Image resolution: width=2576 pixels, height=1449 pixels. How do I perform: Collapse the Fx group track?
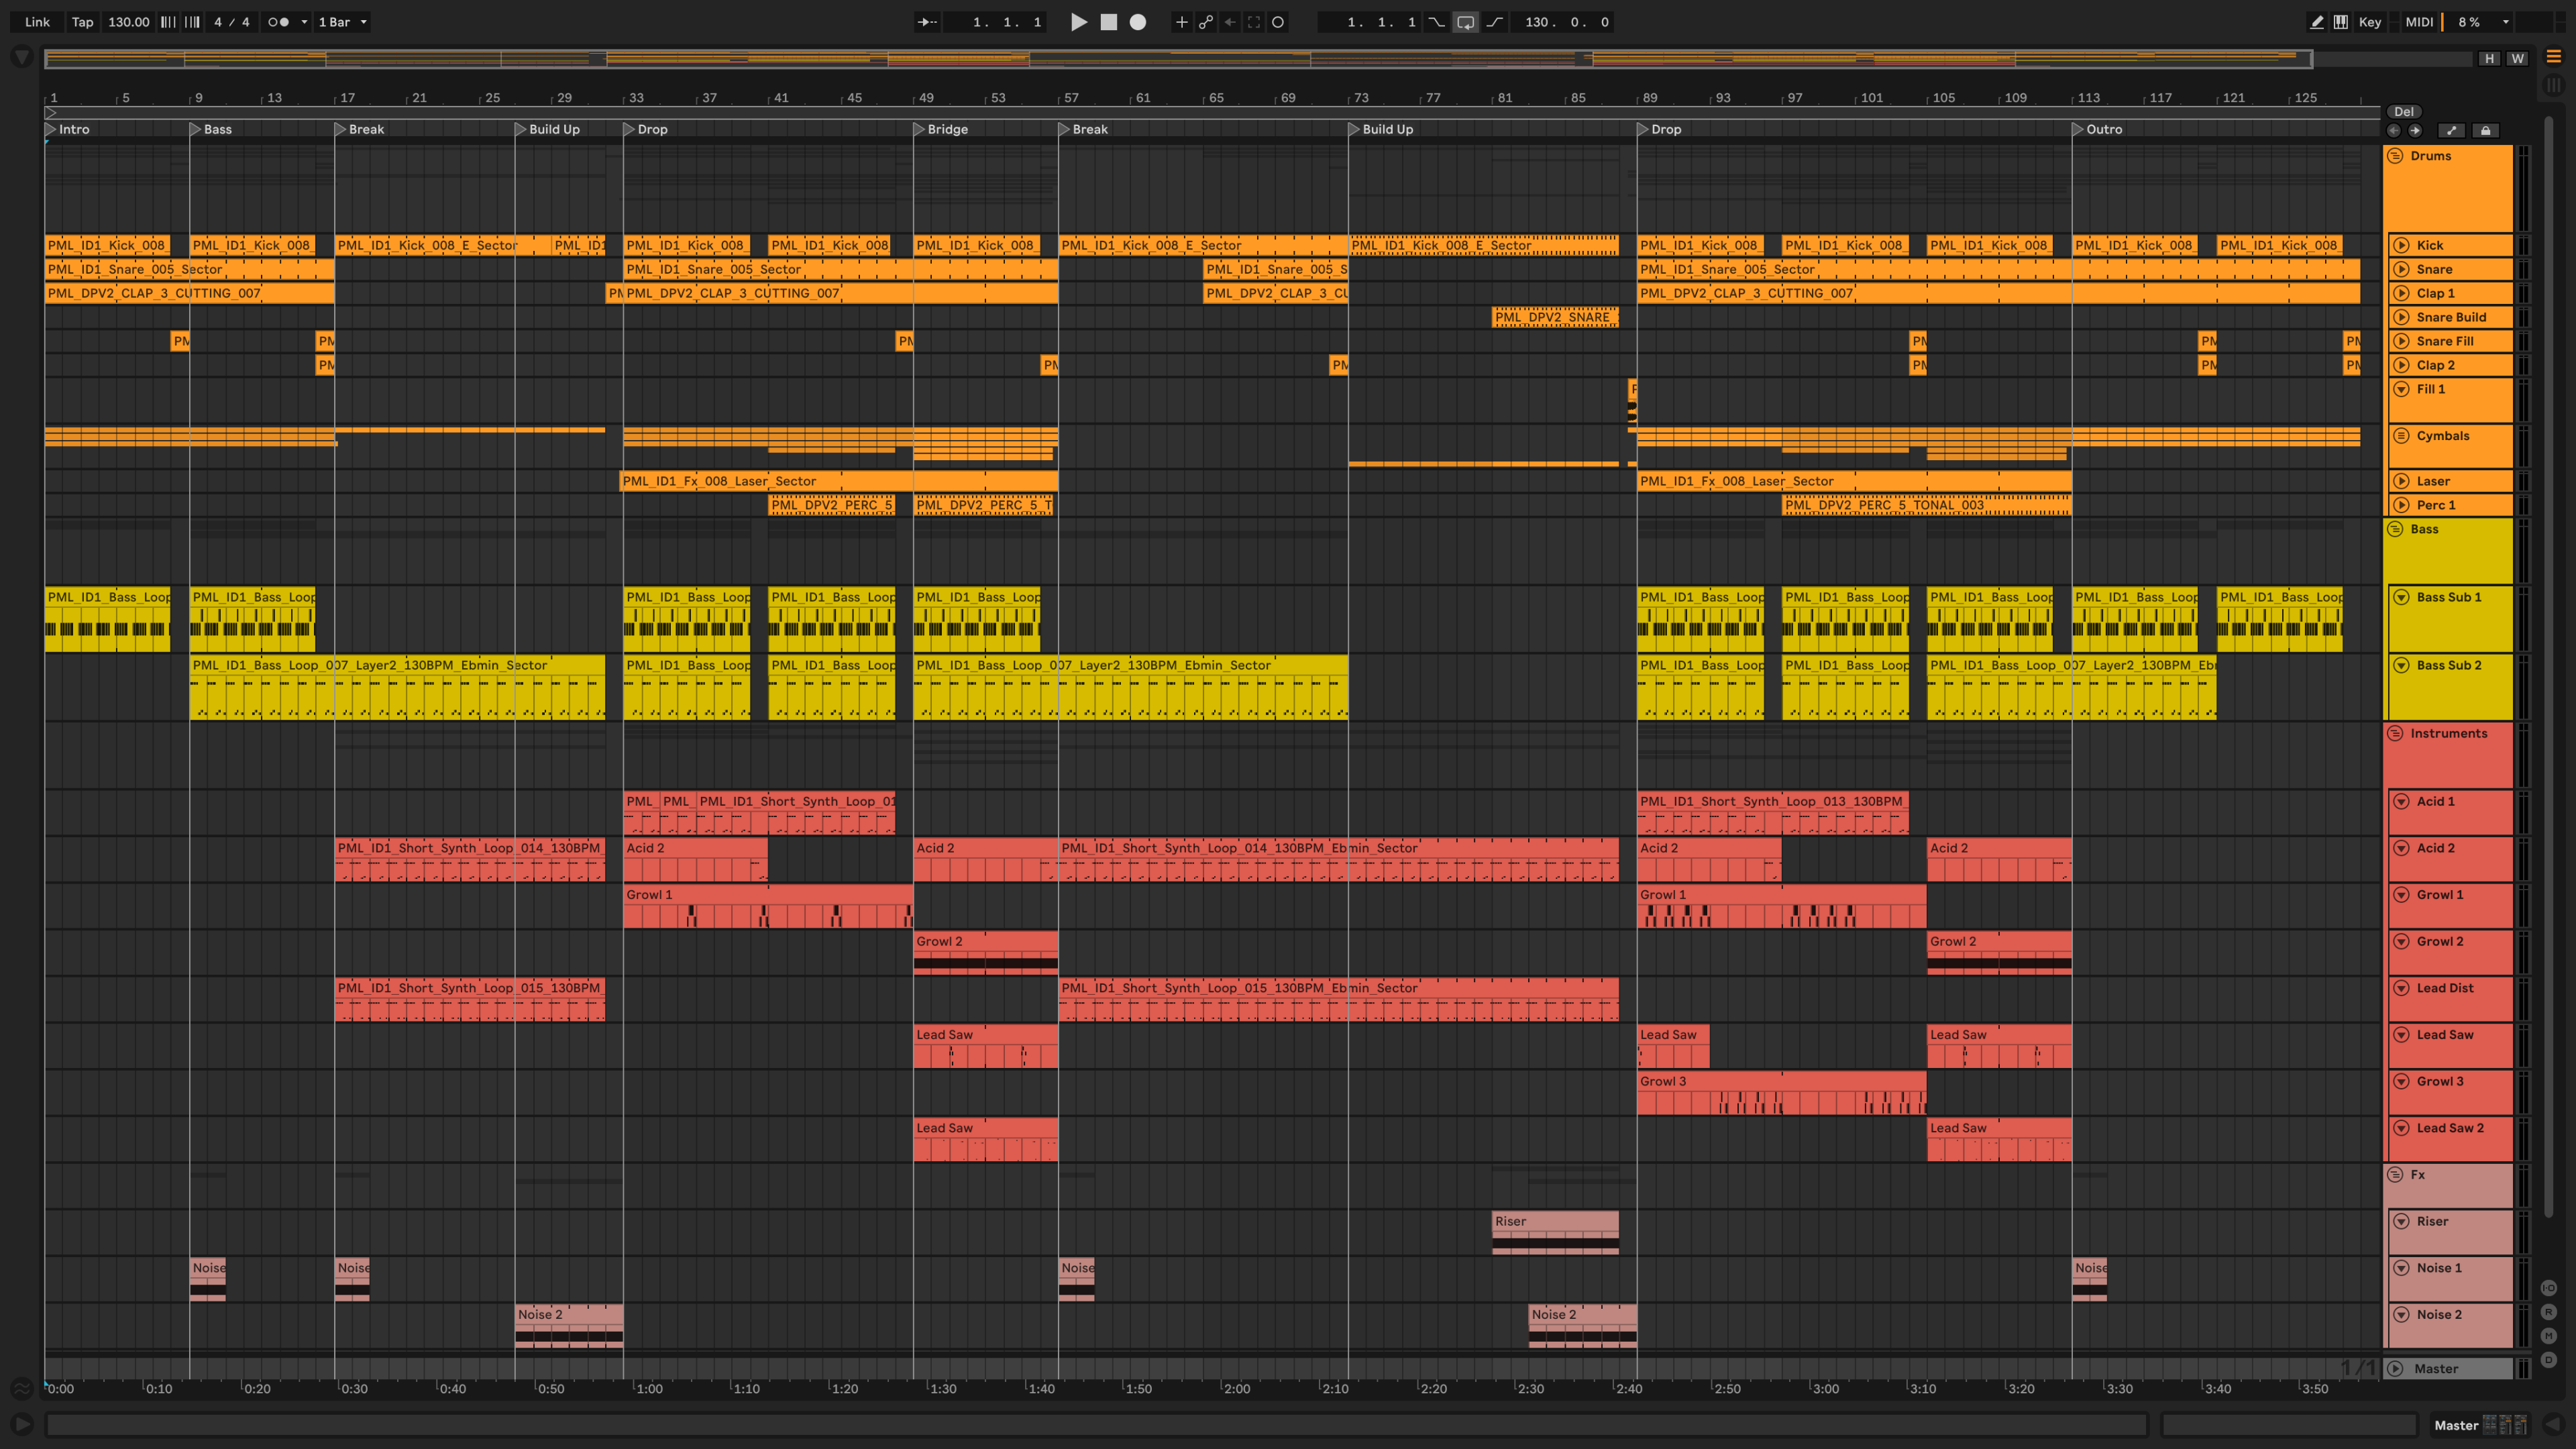click(2395, 1175)
